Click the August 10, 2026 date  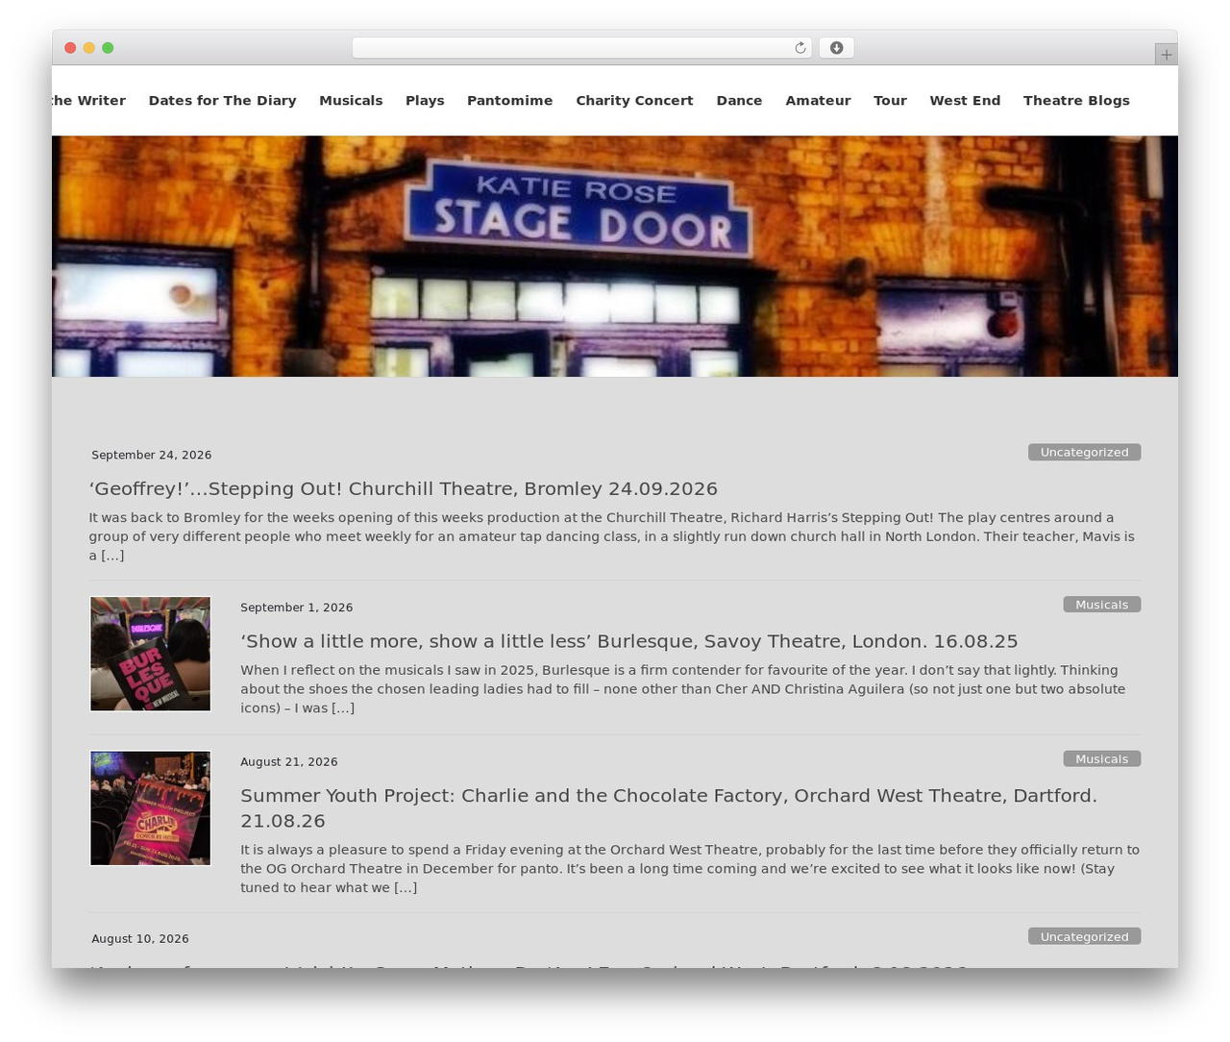(140, 938)
